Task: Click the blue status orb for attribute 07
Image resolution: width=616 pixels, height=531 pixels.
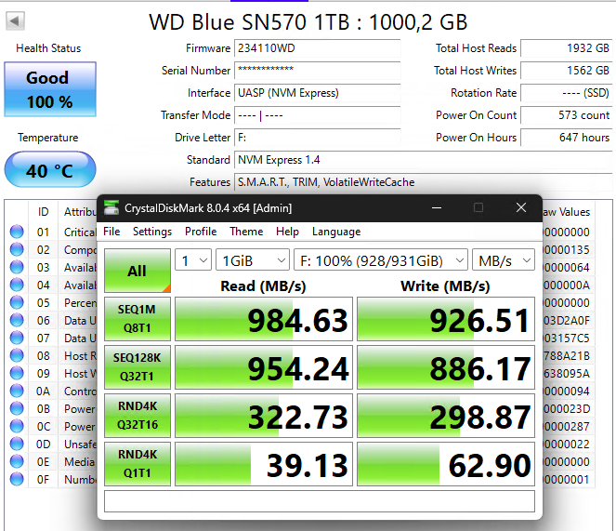Action: pyautogui.click(x=17, y=338)
